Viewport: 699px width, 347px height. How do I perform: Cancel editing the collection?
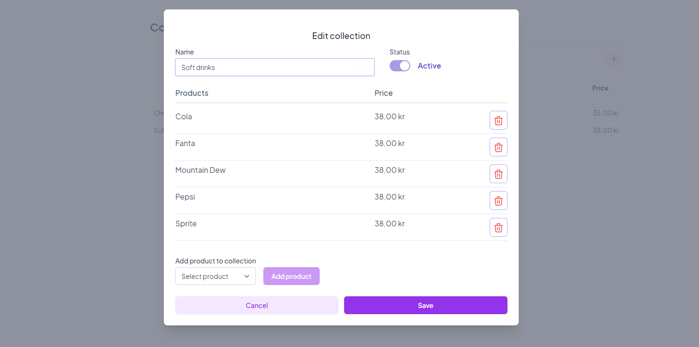257,305
